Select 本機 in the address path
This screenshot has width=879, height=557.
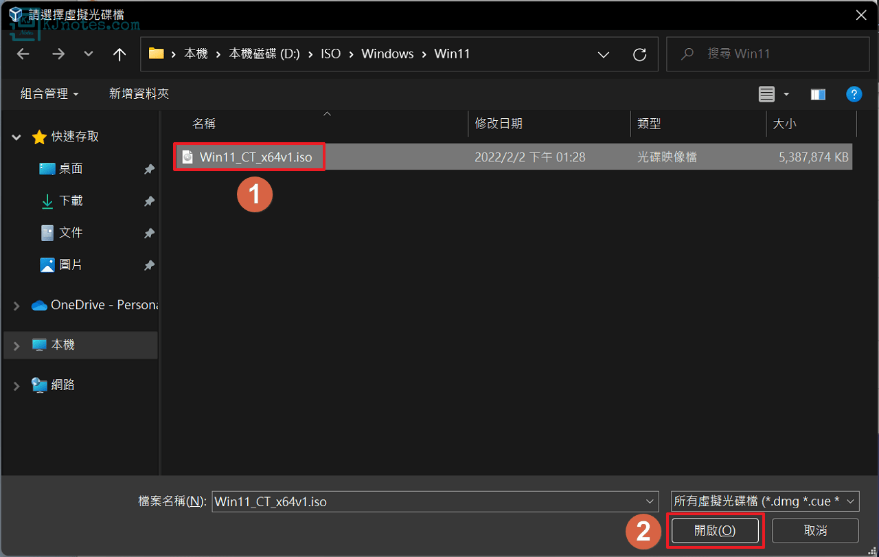(196, 54)
